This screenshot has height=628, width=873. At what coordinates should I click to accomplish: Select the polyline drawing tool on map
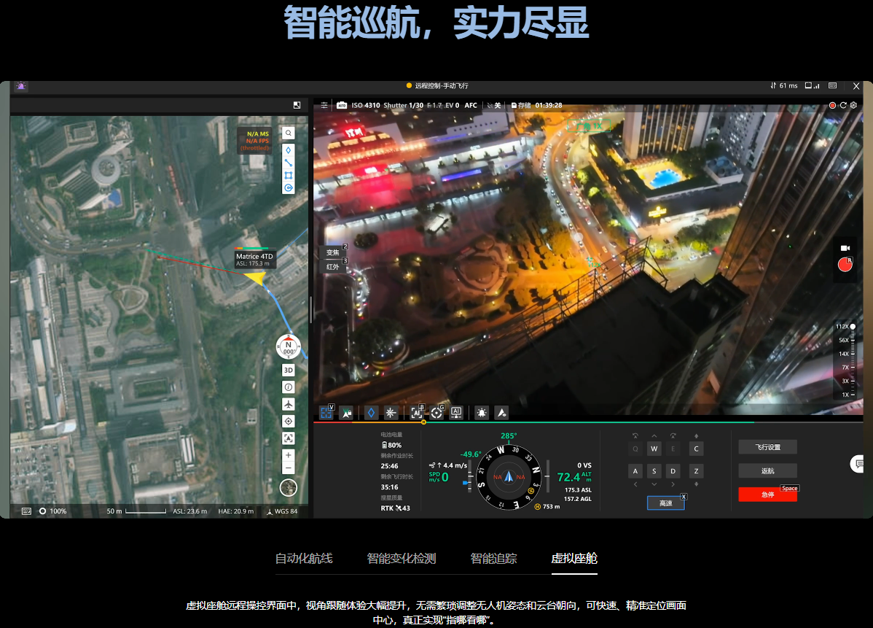(289, 163)
